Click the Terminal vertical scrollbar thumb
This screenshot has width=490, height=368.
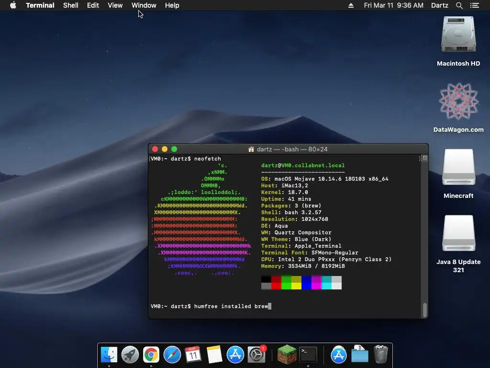[425, 310]
